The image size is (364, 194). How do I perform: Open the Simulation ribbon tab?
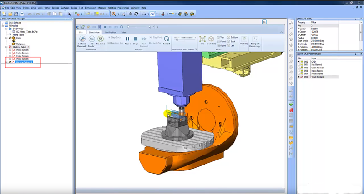click(94, 32)
